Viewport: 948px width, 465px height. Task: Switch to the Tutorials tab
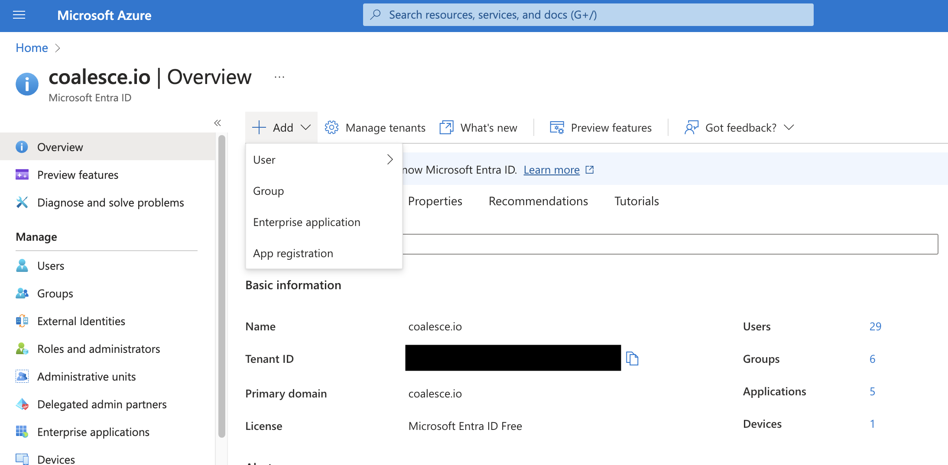point(636,201)
